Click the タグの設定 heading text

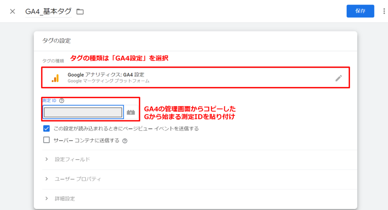56,41
